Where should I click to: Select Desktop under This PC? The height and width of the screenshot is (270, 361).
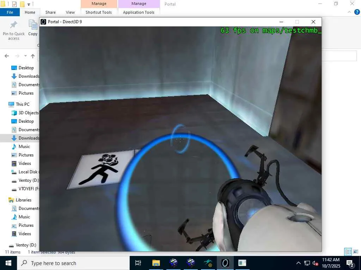point(23,121)
